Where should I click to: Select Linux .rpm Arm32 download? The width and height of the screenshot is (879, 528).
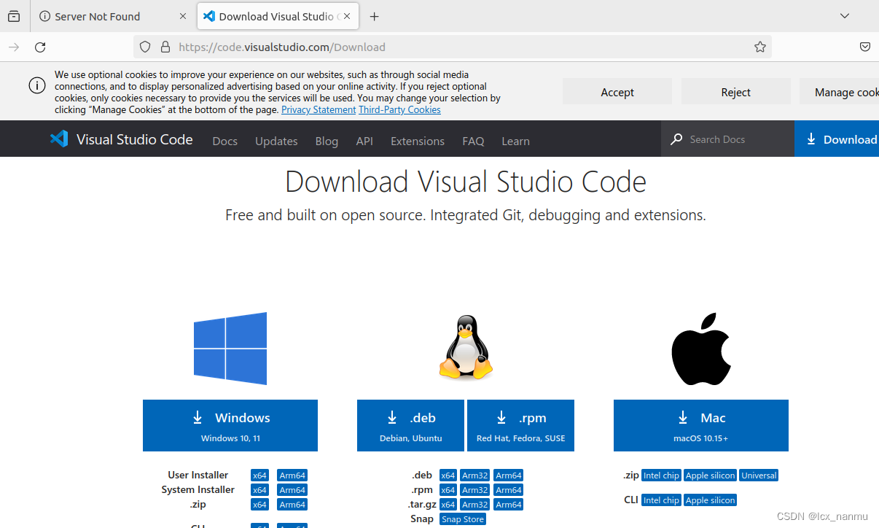475,490
